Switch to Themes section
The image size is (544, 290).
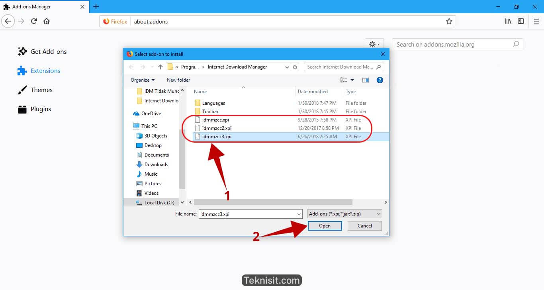35,90
